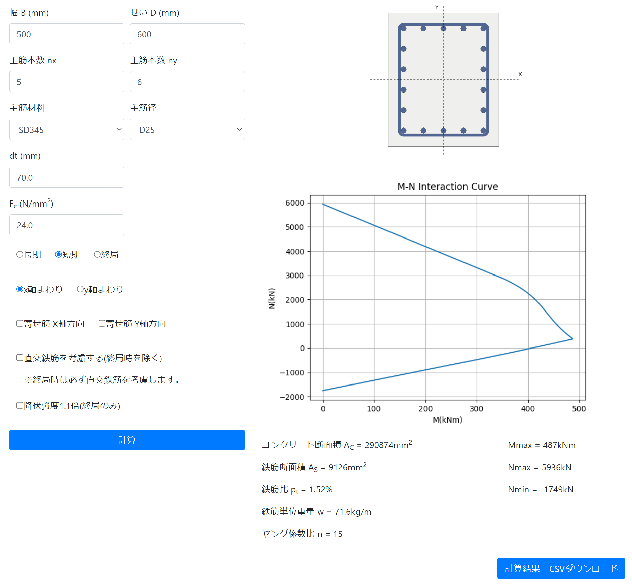Select the 短期 radio option
632x586 pixels.
tap(59, 255)
